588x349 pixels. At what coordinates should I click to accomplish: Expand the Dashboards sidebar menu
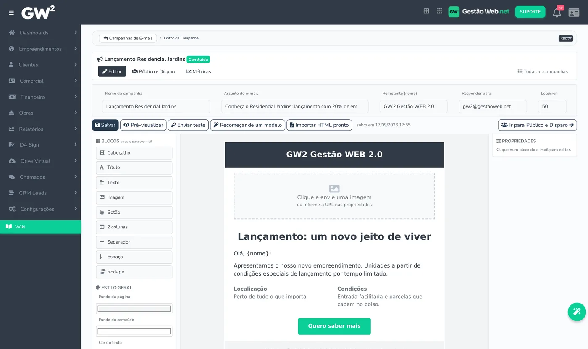coord(40,33)
